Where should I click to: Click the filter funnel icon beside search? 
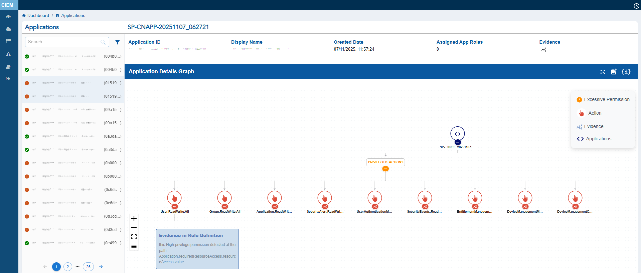coord(117,42)
